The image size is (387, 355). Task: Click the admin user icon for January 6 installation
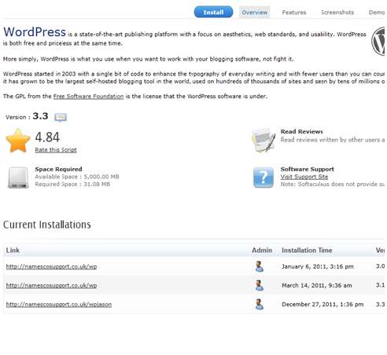tap(260, 266)
